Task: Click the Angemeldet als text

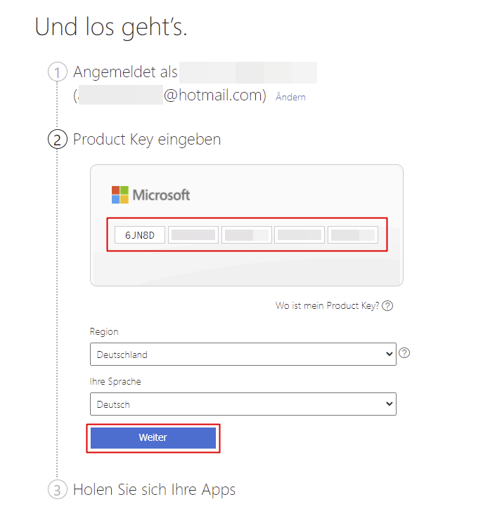Action: click(125, 72)
